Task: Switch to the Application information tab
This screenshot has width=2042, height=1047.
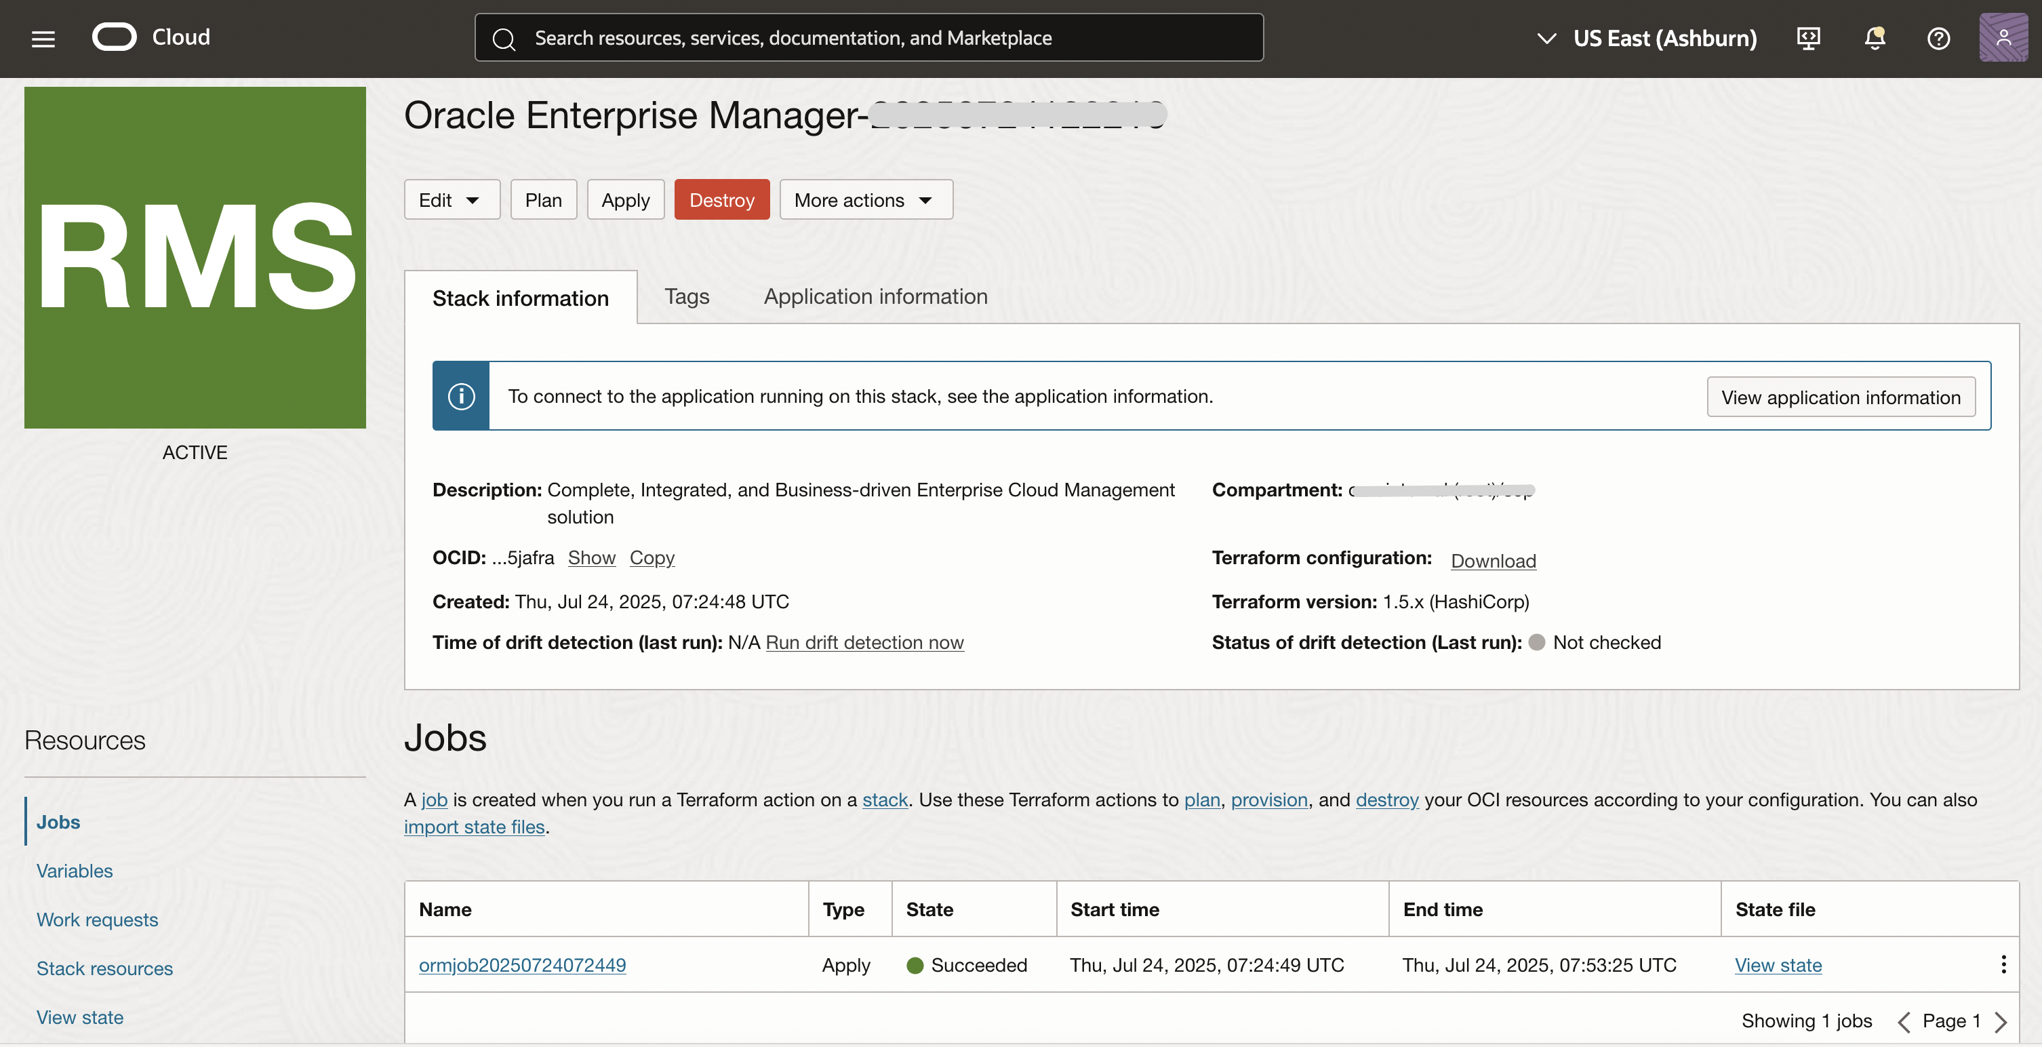Action: [875, 296]
